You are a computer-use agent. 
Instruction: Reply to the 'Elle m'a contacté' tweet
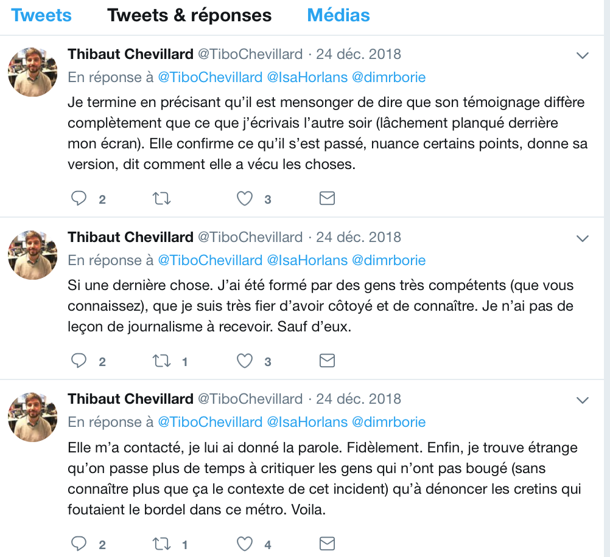coord(79,544)
